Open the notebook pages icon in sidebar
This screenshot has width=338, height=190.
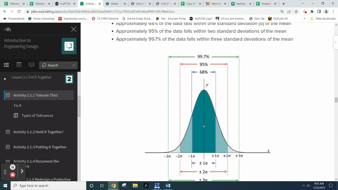[x=19, y=65]
